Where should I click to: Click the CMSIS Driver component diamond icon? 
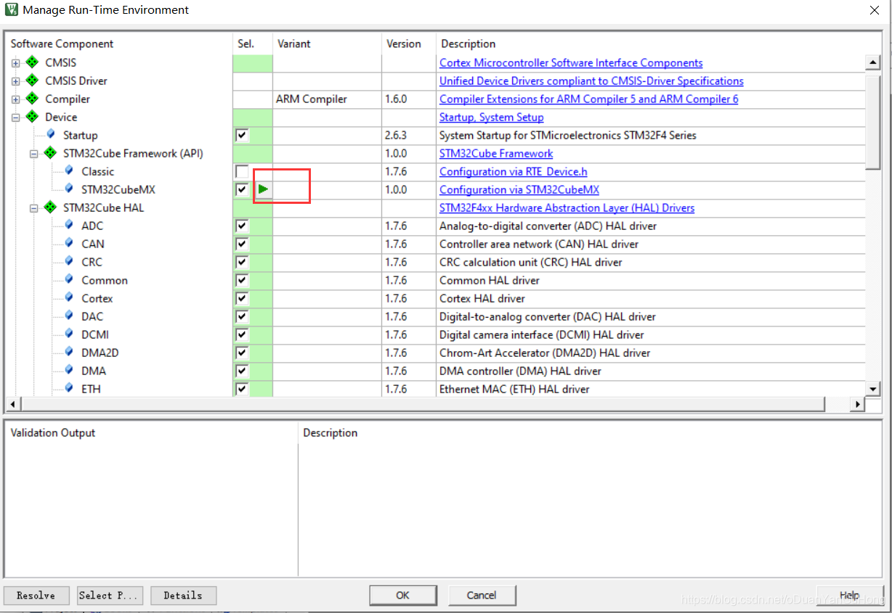pos(32,81)
